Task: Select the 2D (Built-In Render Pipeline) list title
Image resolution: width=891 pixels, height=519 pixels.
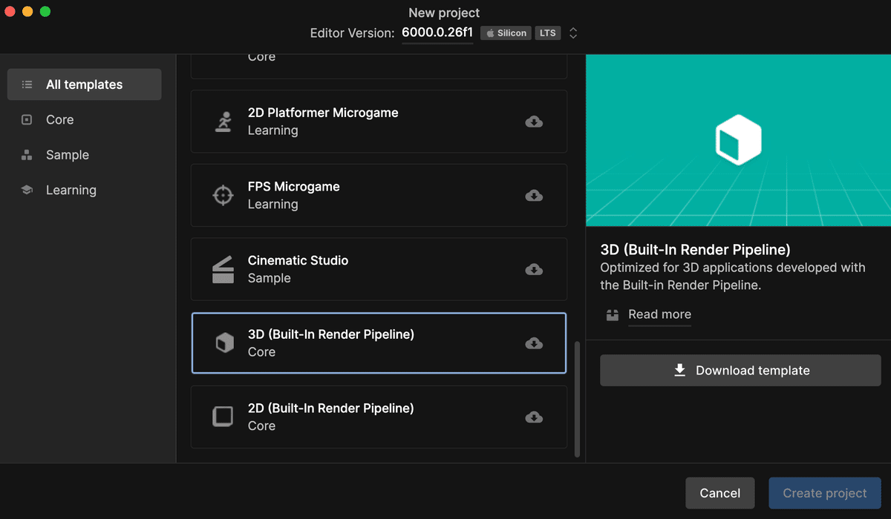Action: pyautogui.click(x=331, y=408)
